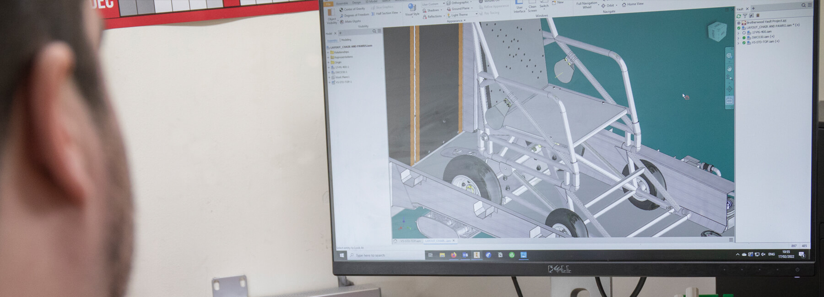The height and width of the screenshot is (297, 824).
Task: Switch to VS-STD-TOP.iam document tab
Action: pos(411,241)
